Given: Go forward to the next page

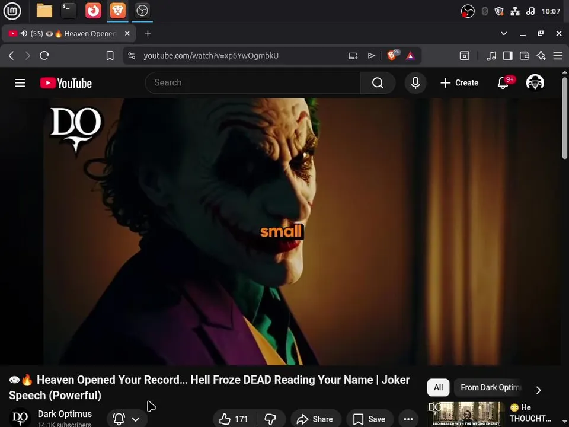Looking at the screenshot, I should tap(27, 56).
